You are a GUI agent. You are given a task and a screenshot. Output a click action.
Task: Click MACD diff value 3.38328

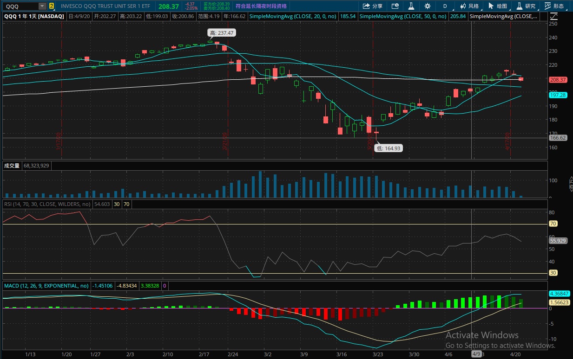[150, 285]
